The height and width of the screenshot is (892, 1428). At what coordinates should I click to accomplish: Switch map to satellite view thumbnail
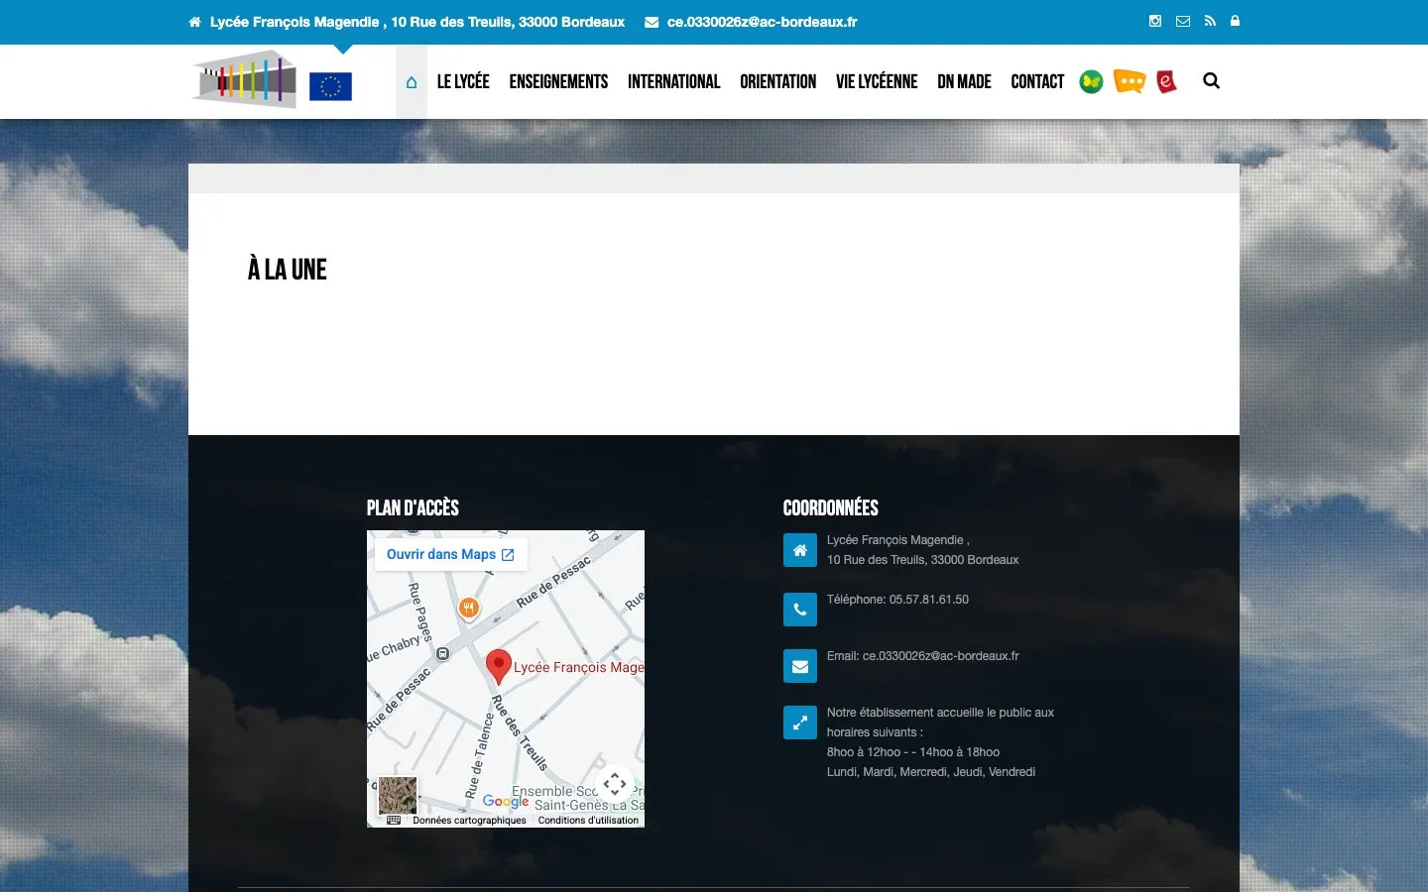[x=398, y=795]
